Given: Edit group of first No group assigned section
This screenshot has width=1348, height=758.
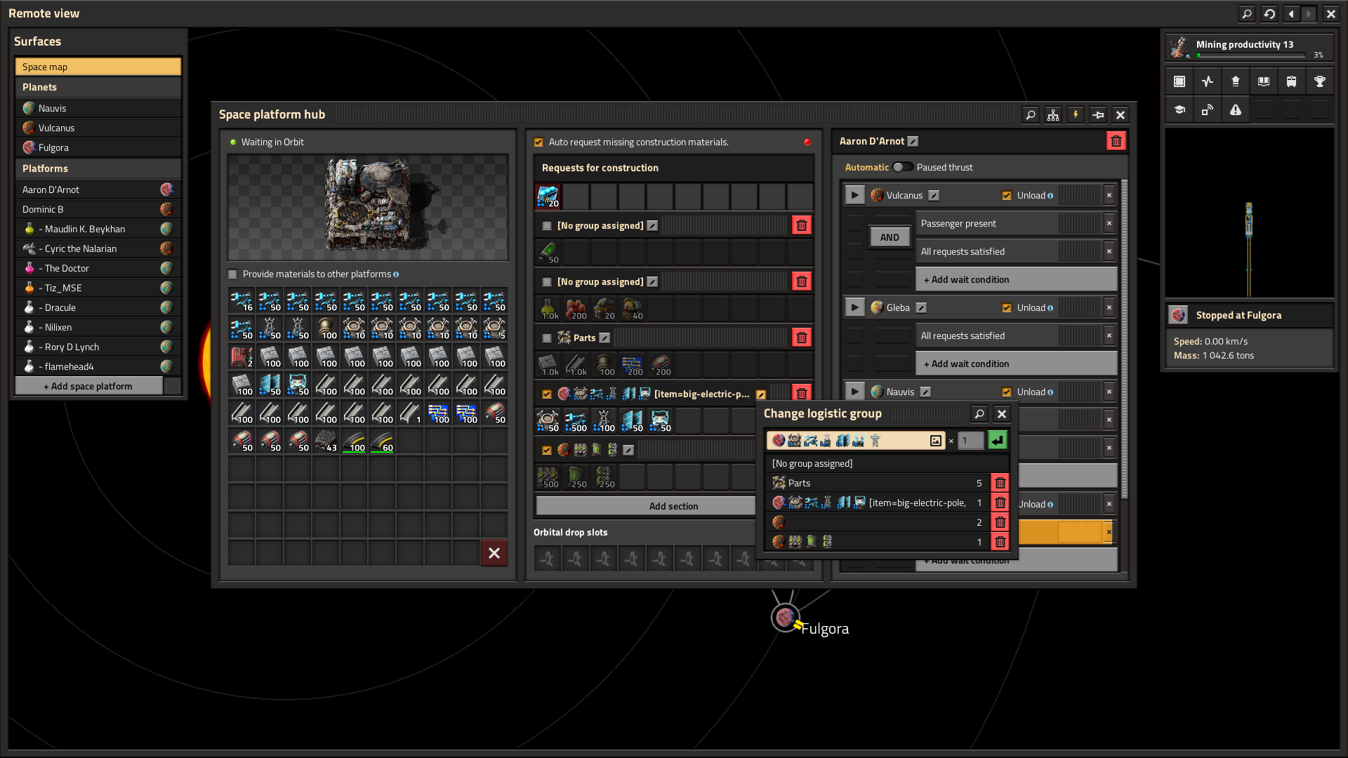Looking at the screenshot, I should (652, 225).
